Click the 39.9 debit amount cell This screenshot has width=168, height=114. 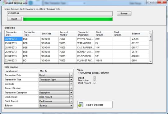pos(104,39)
